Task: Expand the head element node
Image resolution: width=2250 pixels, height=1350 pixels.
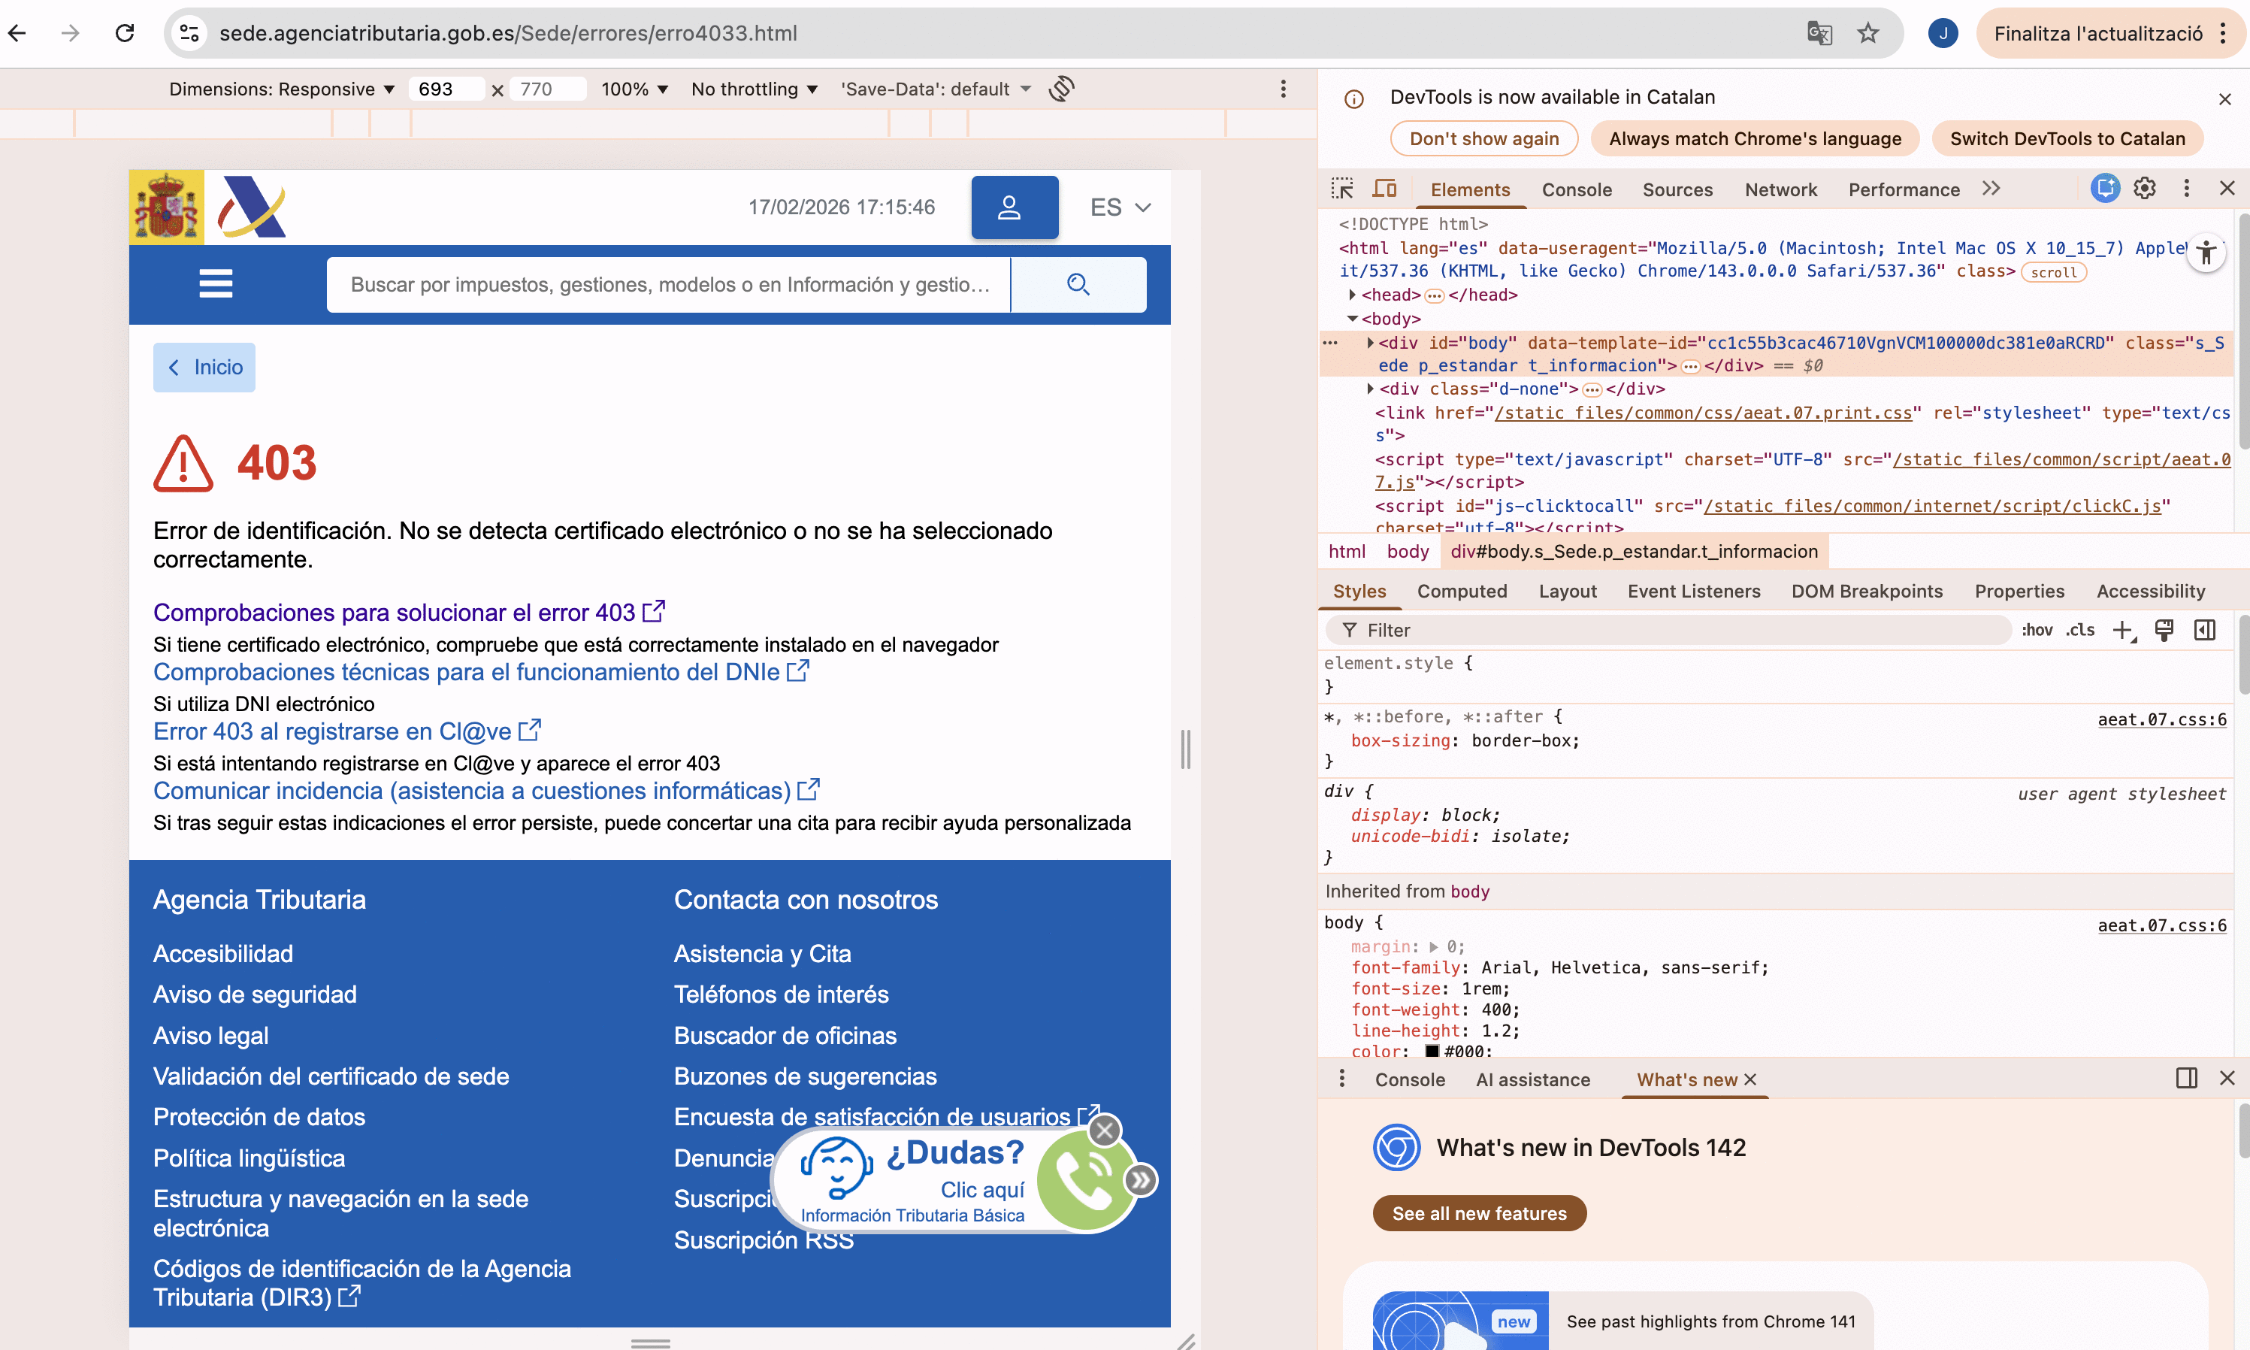Action: pos(1353,295)
